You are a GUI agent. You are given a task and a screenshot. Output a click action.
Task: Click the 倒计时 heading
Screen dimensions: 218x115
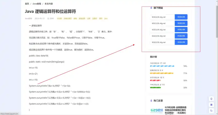pyautogui.click(x=153, y=57)
